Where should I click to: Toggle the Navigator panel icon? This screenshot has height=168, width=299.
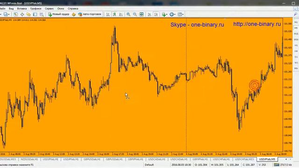[x=28, y=14]
